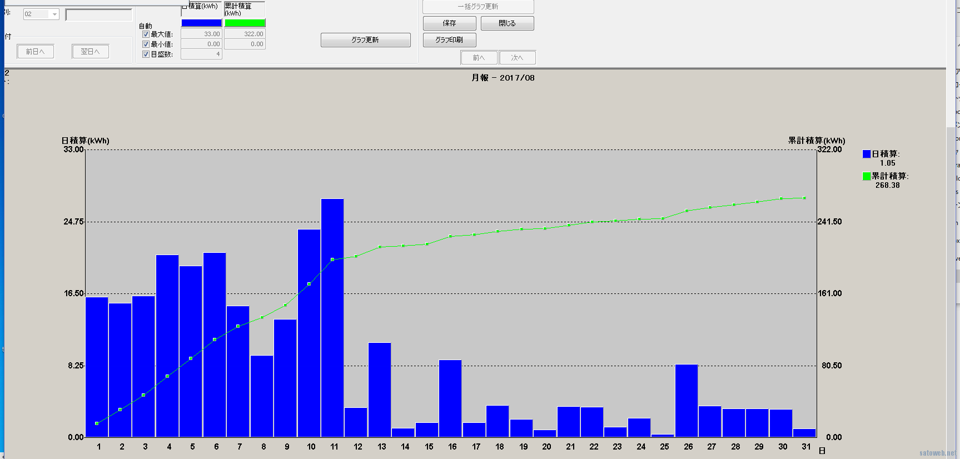Click the グラフ更新 button
The width and height of the screenshot is (960, 459).
(x=365, y=40)
